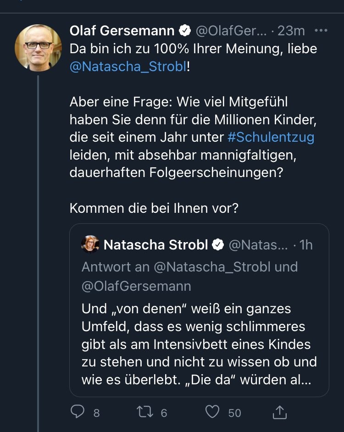344x432 pixels.
Task: Click the Natascha Strobl name in quoted tweet
Action: (x=156, y=245)
